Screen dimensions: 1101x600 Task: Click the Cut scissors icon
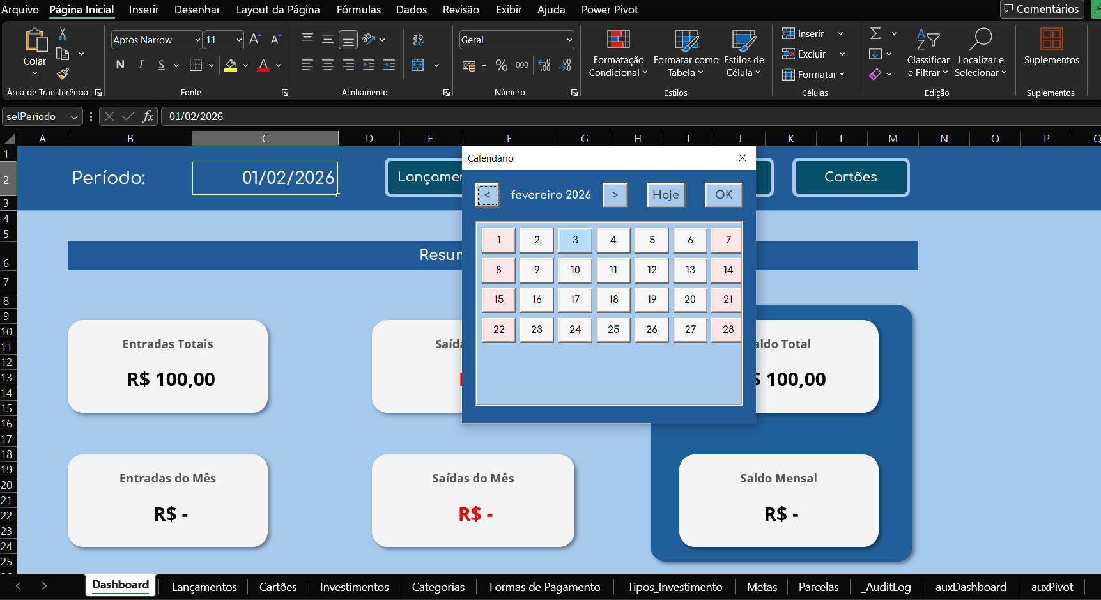63,34
